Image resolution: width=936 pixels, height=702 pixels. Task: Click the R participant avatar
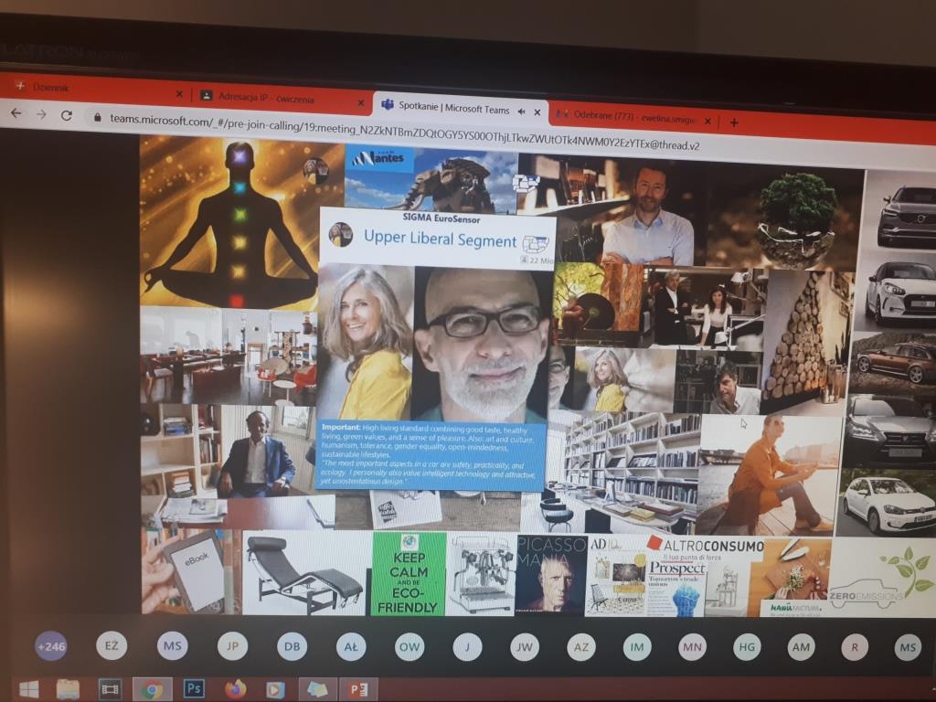855,646
